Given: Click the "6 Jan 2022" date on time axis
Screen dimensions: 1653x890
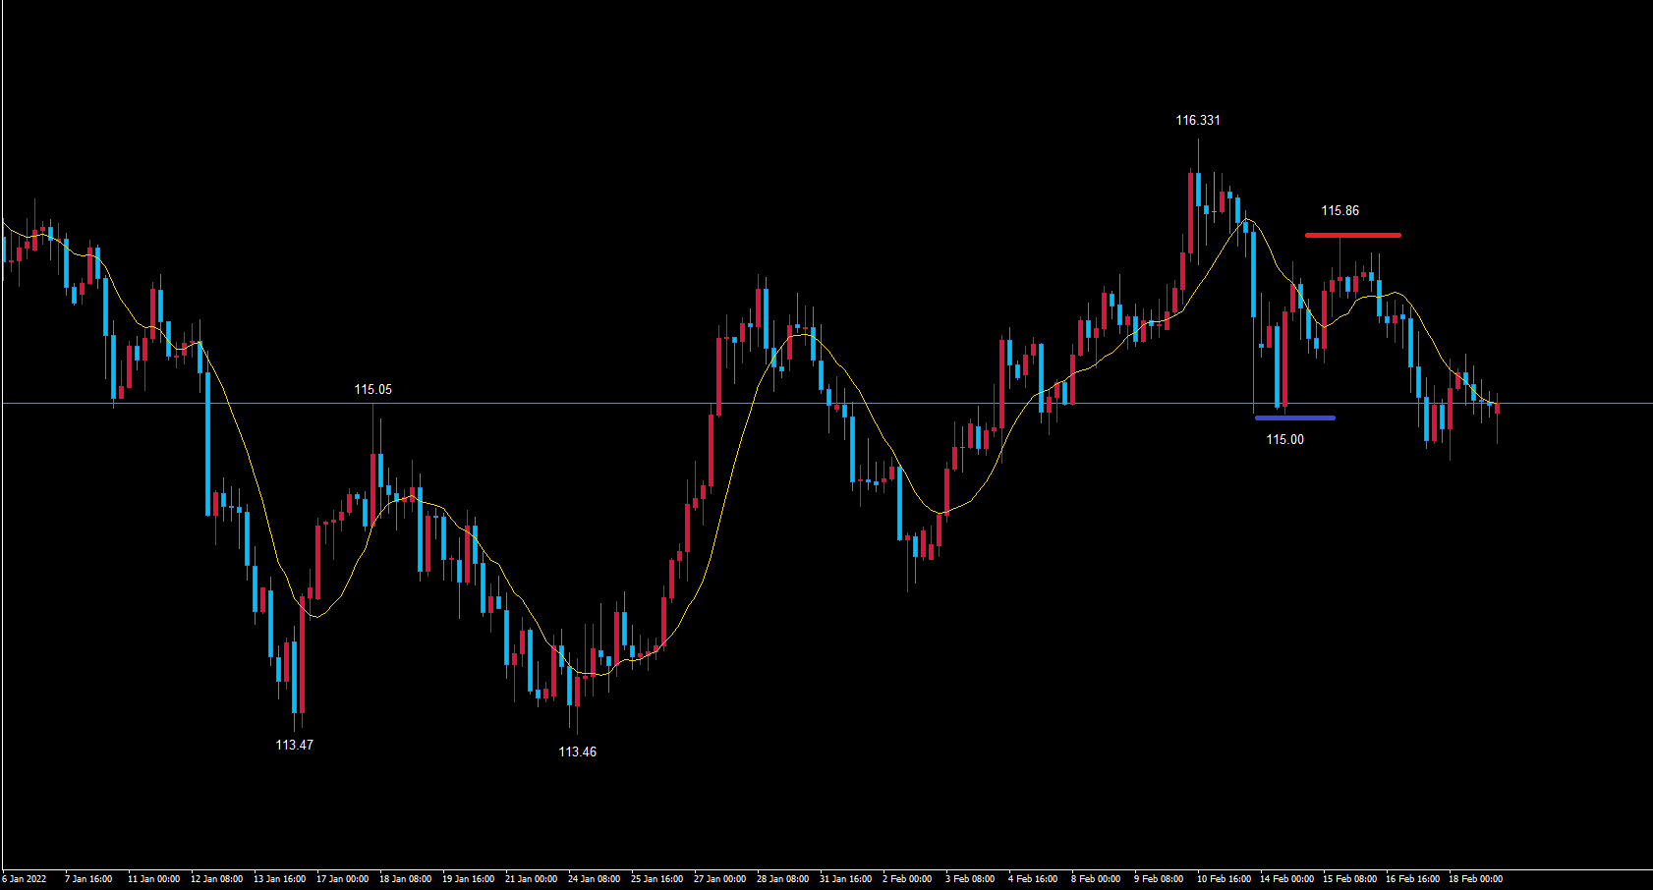Looking at the screenshot, I should [25, 879].
